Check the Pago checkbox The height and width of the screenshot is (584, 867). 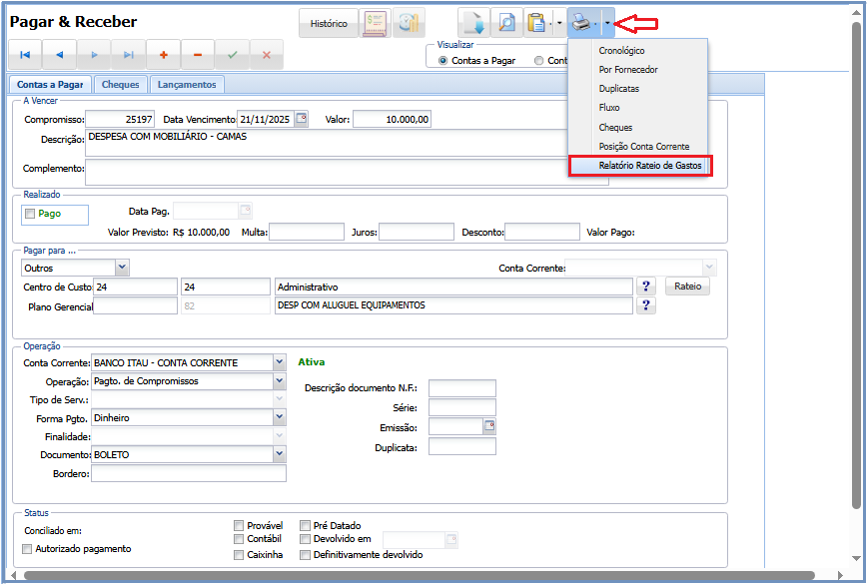click(x=30, y=214)
